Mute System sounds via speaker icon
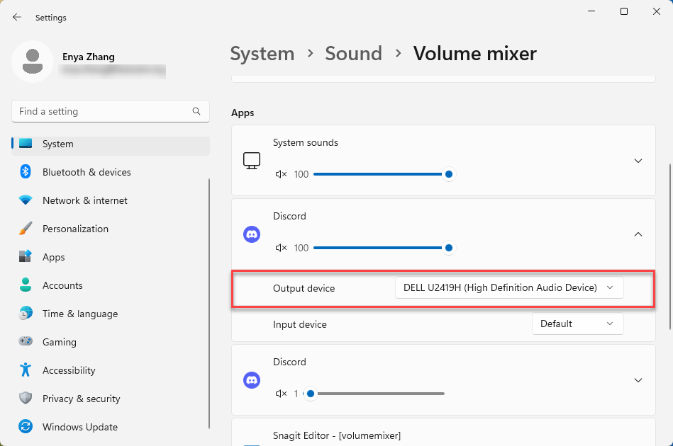Screen dimensions: 673x446 281,174
